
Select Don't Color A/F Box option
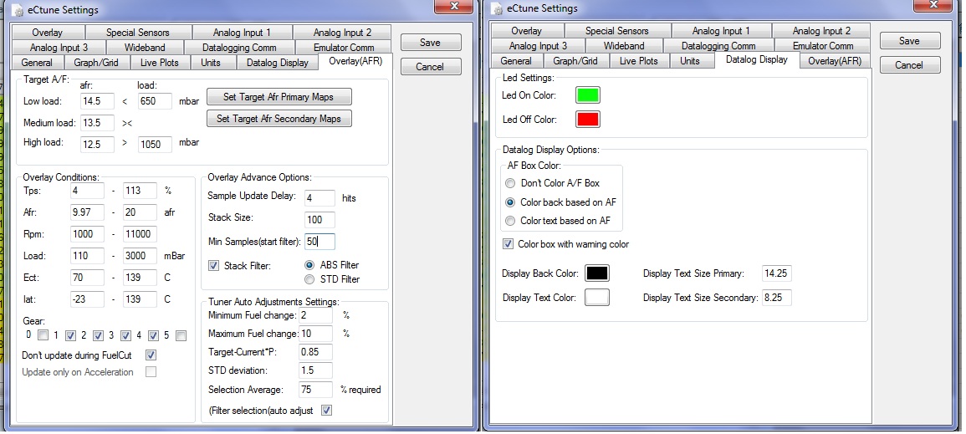510,183
